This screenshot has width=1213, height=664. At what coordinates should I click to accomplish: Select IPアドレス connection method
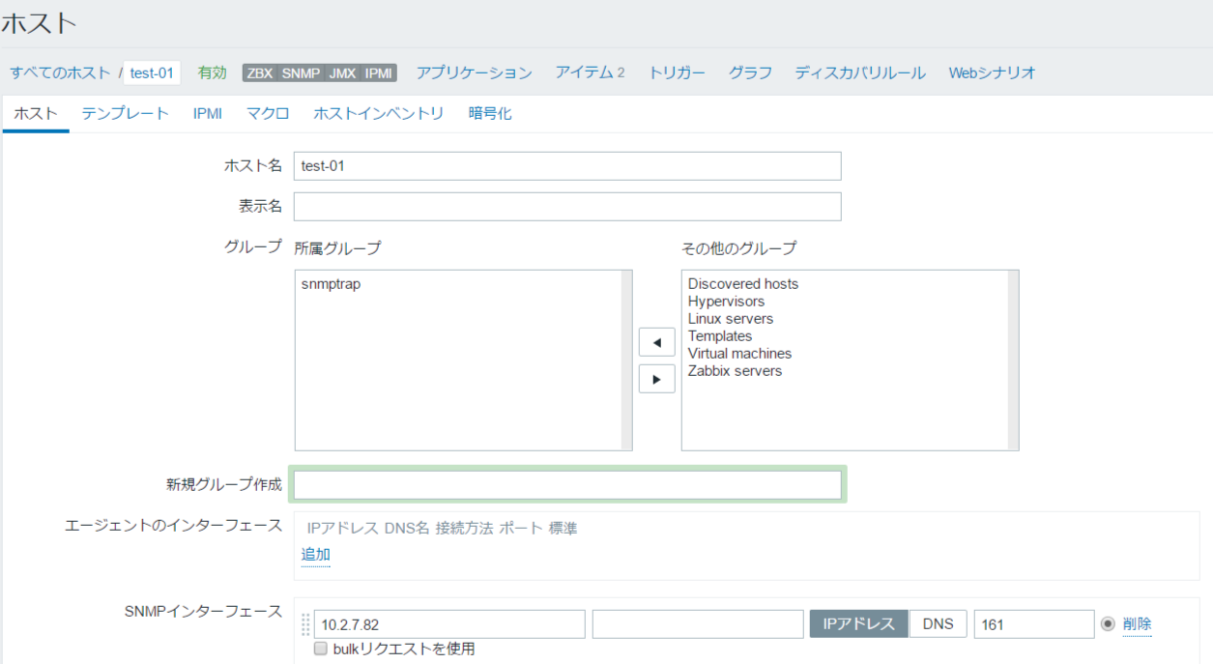858,624
